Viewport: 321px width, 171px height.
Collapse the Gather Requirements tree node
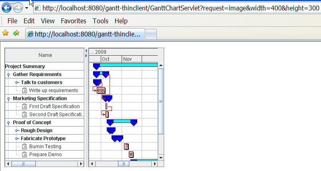(x=8, y=74)
